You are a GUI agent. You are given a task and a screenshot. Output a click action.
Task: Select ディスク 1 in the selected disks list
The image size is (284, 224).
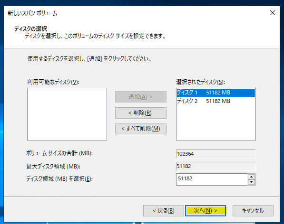[x=215, y=93]
